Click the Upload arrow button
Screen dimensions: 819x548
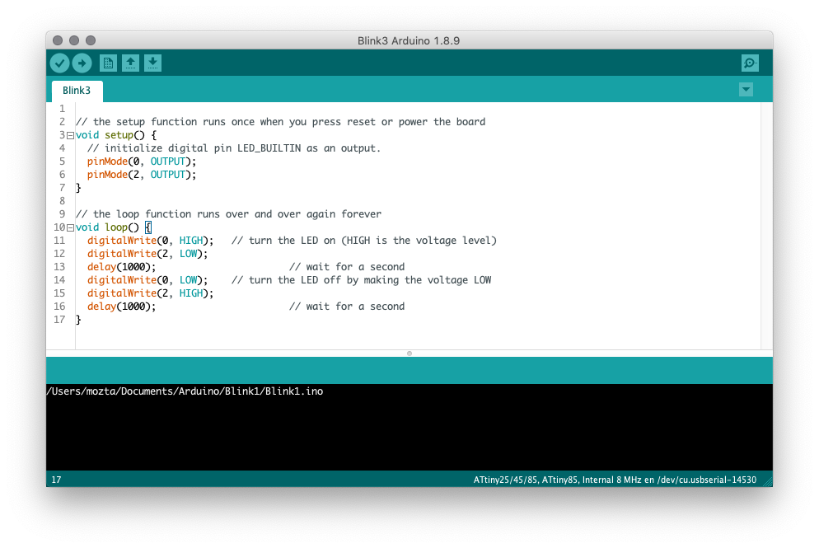[x=82, y=63]
